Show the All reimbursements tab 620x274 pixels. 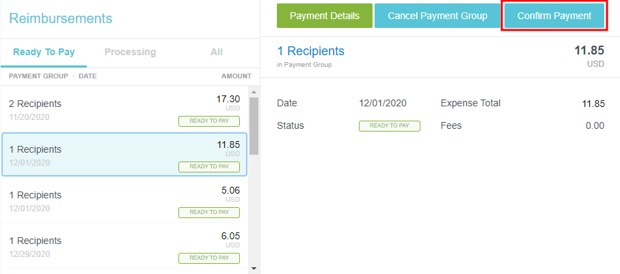click(x=216, y=52)
